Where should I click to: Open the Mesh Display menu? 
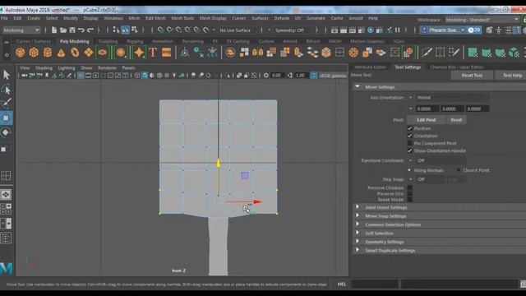pos(213,18)
